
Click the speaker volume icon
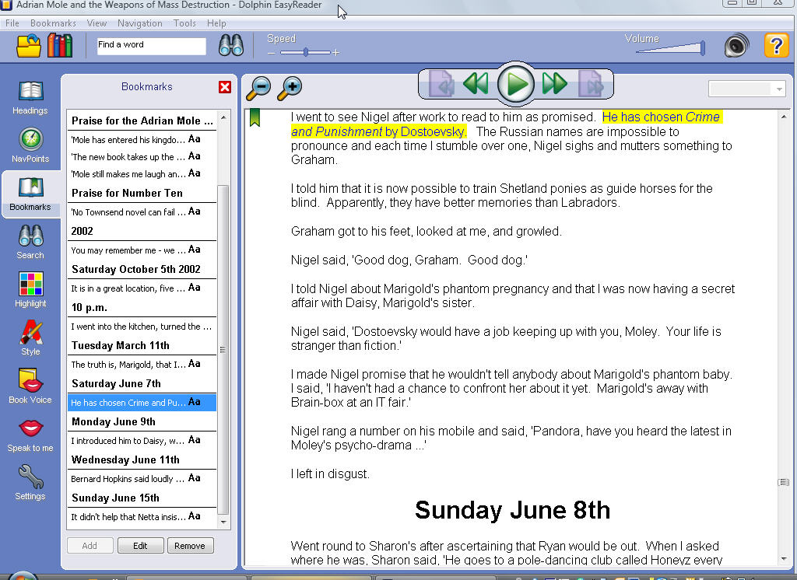(x=736, y=46)
